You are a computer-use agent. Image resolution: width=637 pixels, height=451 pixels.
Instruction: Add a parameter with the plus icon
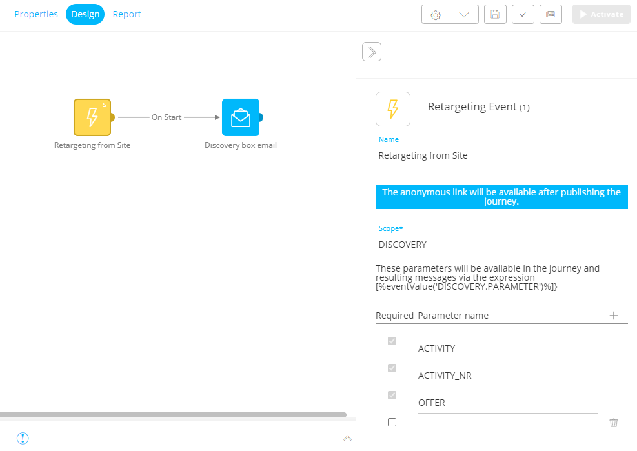coord(614,316)
